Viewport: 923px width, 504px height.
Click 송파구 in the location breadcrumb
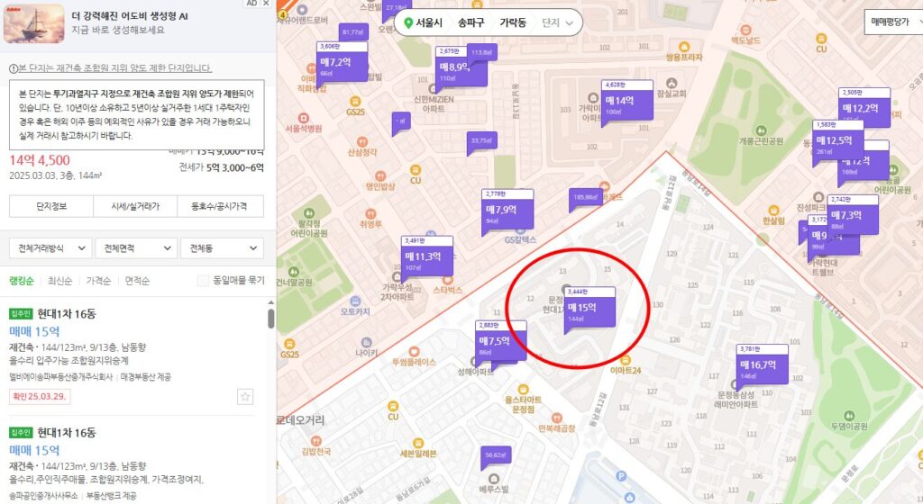tap(471, 22)
